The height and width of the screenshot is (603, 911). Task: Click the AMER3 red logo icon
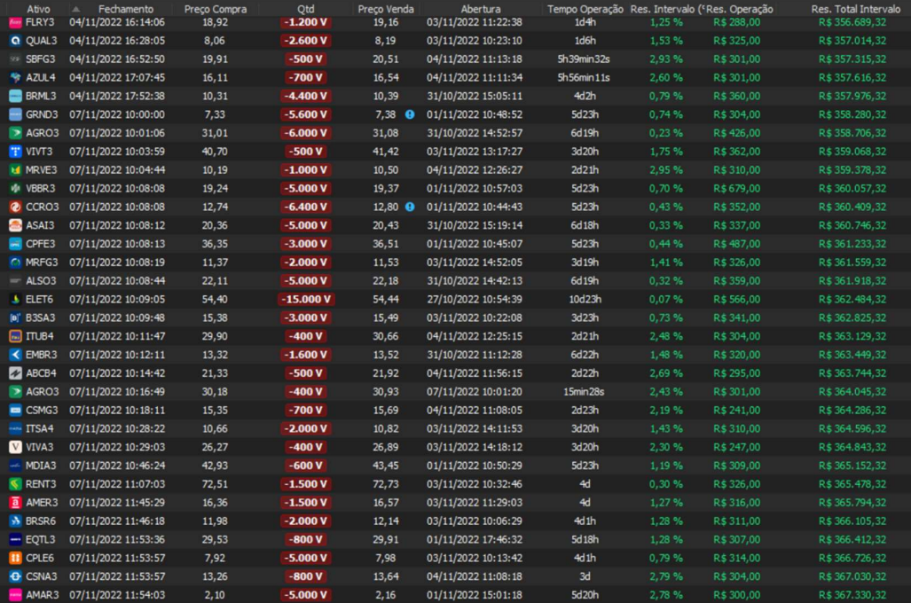coord(15,502)
